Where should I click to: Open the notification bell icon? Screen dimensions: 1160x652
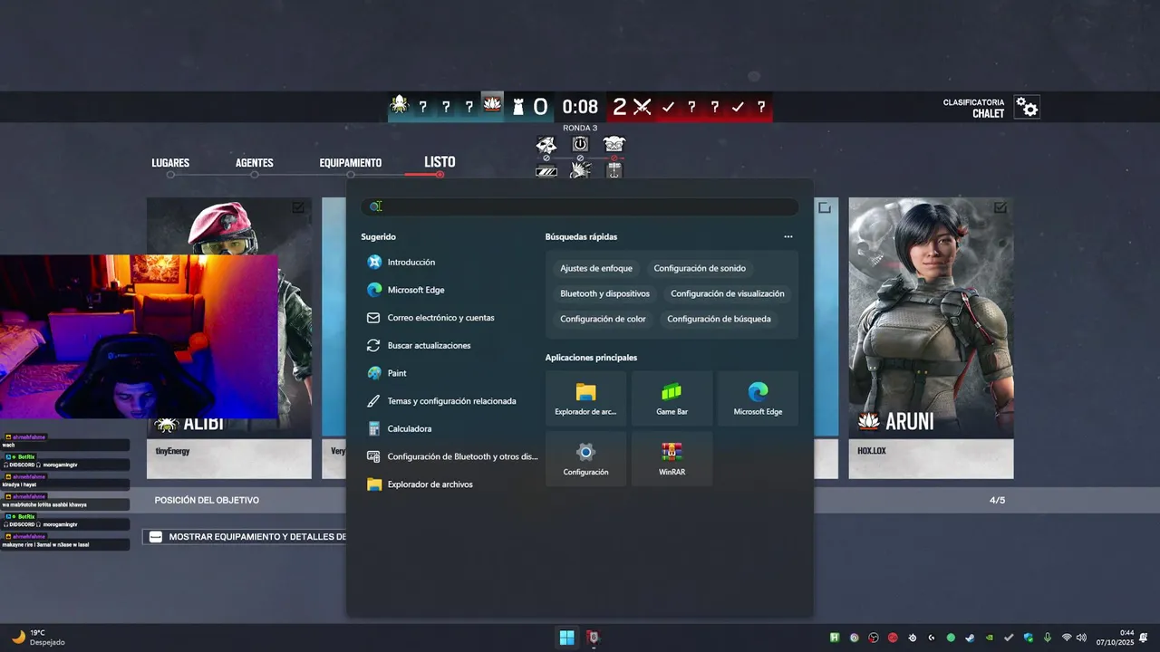1143,638
